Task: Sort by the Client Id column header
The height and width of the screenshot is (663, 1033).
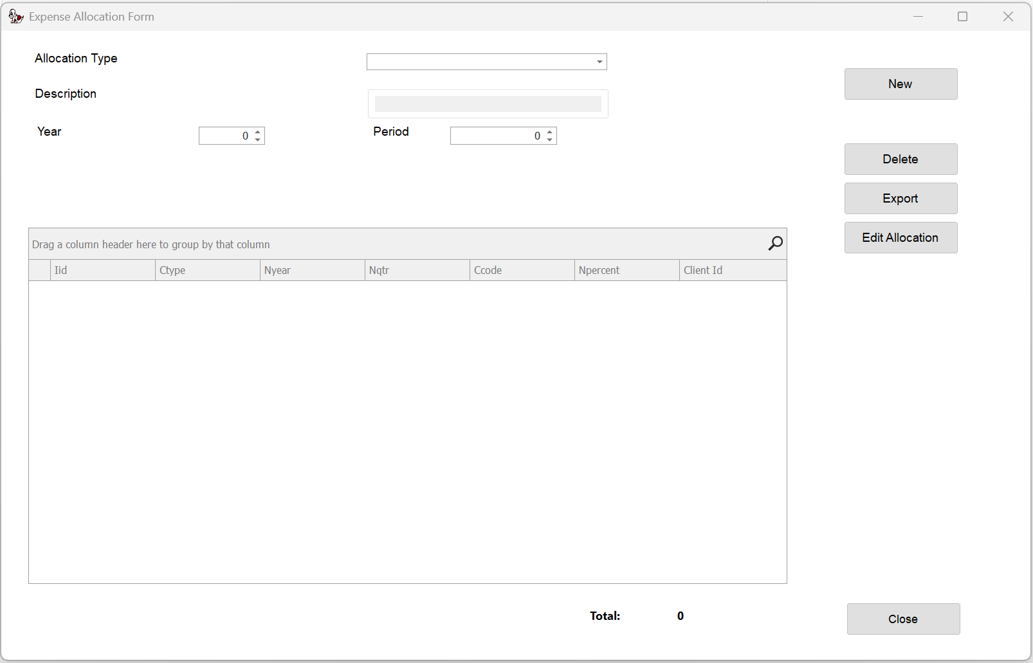Action: pyautogui.click(x=733, y=270)
